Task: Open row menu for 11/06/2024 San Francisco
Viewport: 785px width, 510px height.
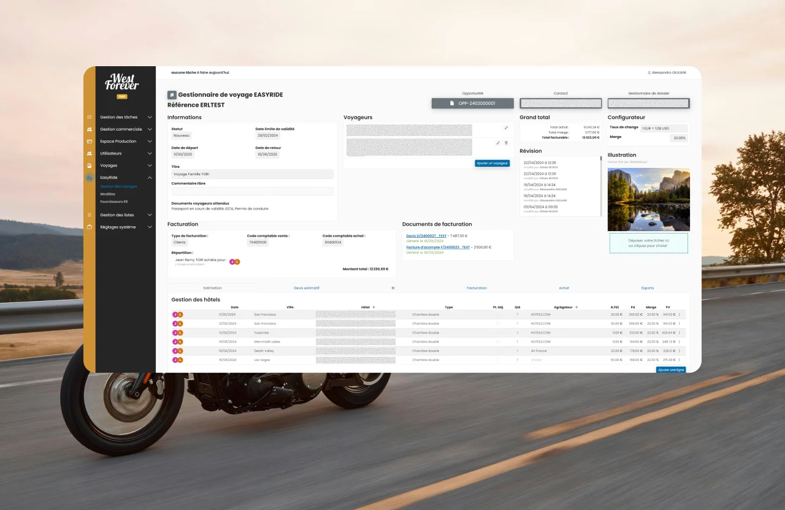Action: pyautogui.click(x=679, y=314)
